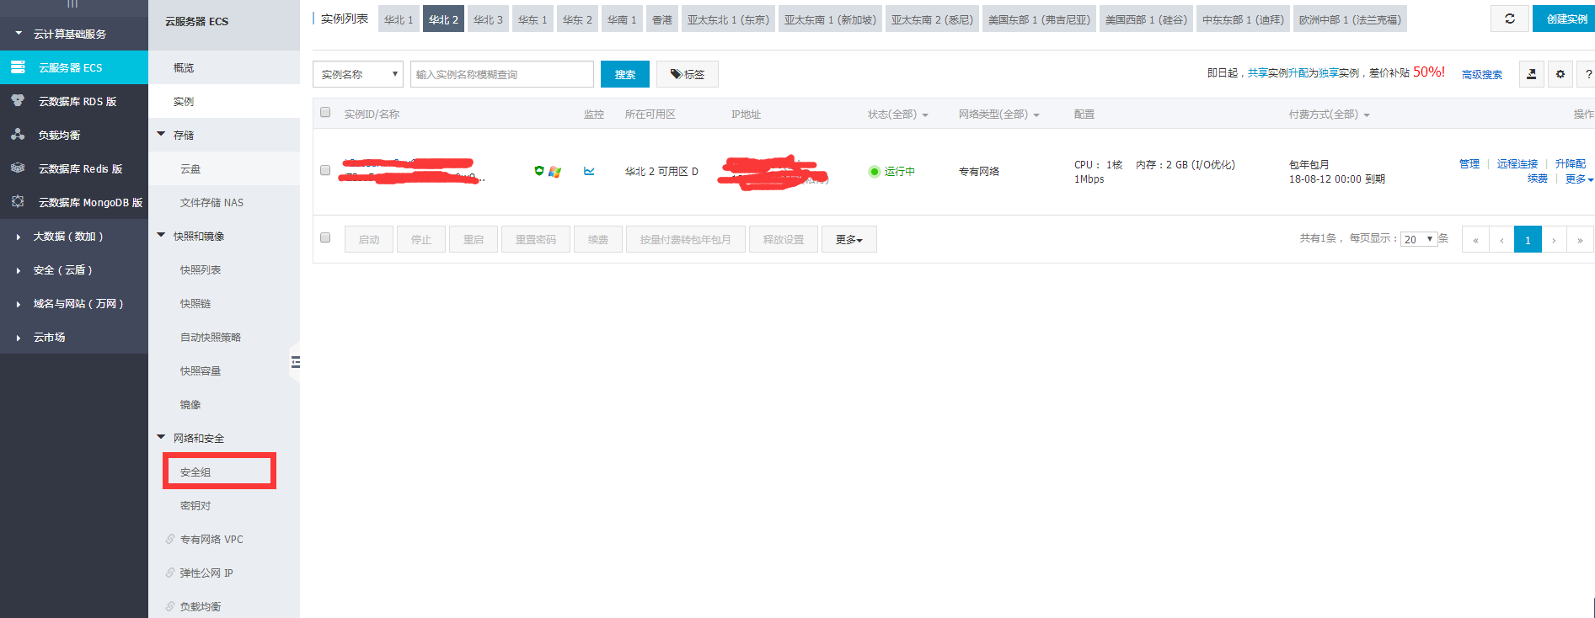Screen dimensions: 1595x618
Task: Open 专有网络 VPC link item
Action: [211, 539]
